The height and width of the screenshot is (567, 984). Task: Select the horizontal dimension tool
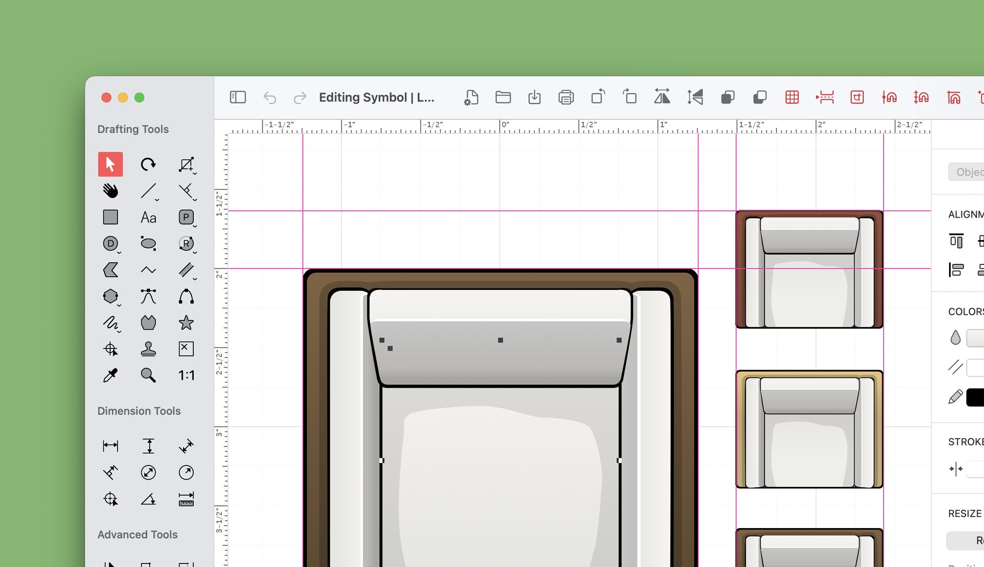(110, 446)
